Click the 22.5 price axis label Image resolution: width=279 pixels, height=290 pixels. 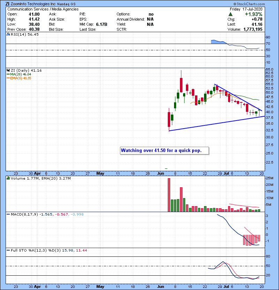coord(269,162)
